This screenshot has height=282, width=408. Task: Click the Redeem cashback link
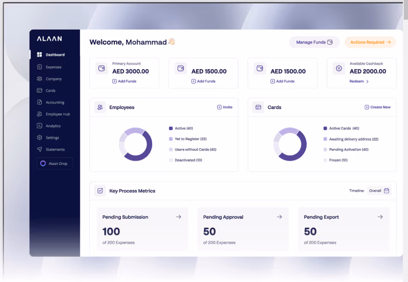pyautogui.click(x=359, y=82)
